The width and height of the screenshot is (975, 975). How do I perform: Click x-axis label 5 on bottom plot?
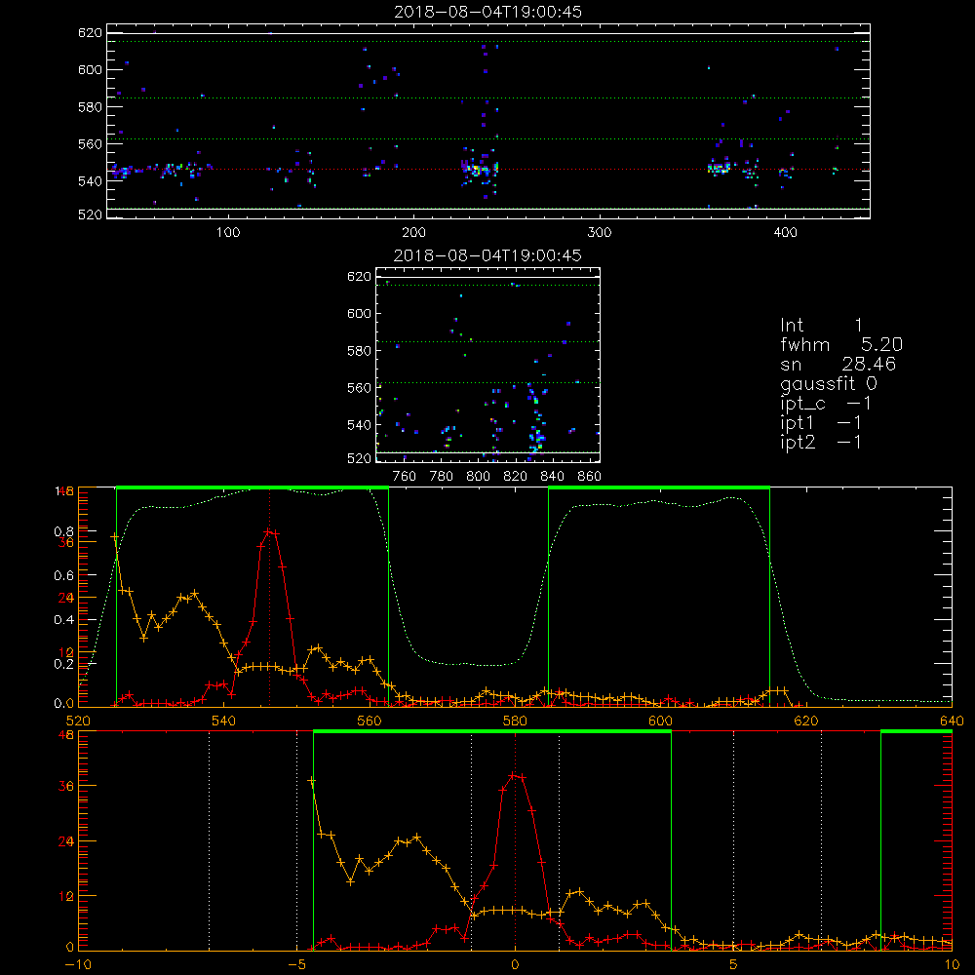[734, 965]
